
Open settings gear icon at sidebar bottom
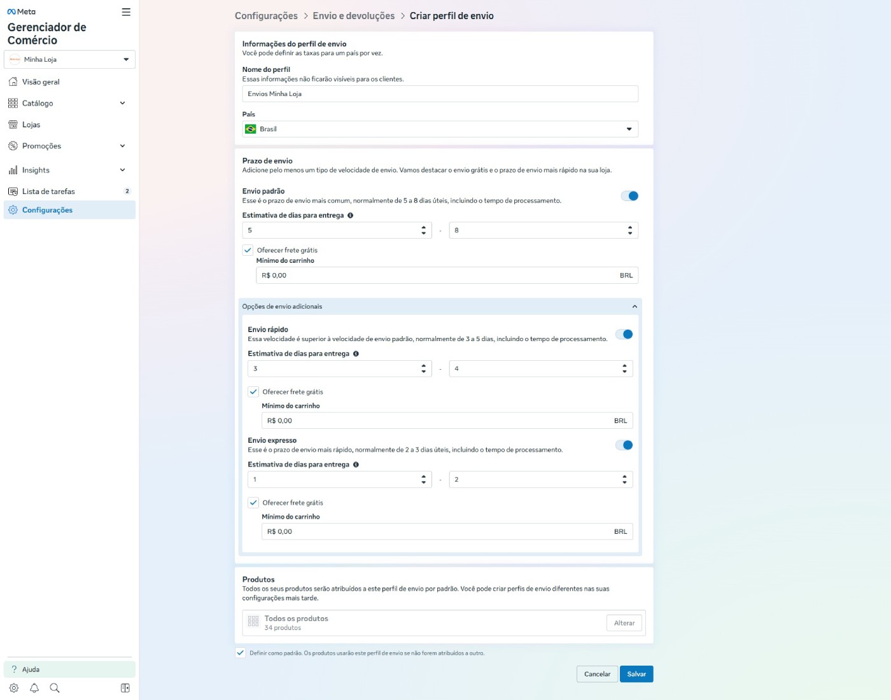[14, 688]
